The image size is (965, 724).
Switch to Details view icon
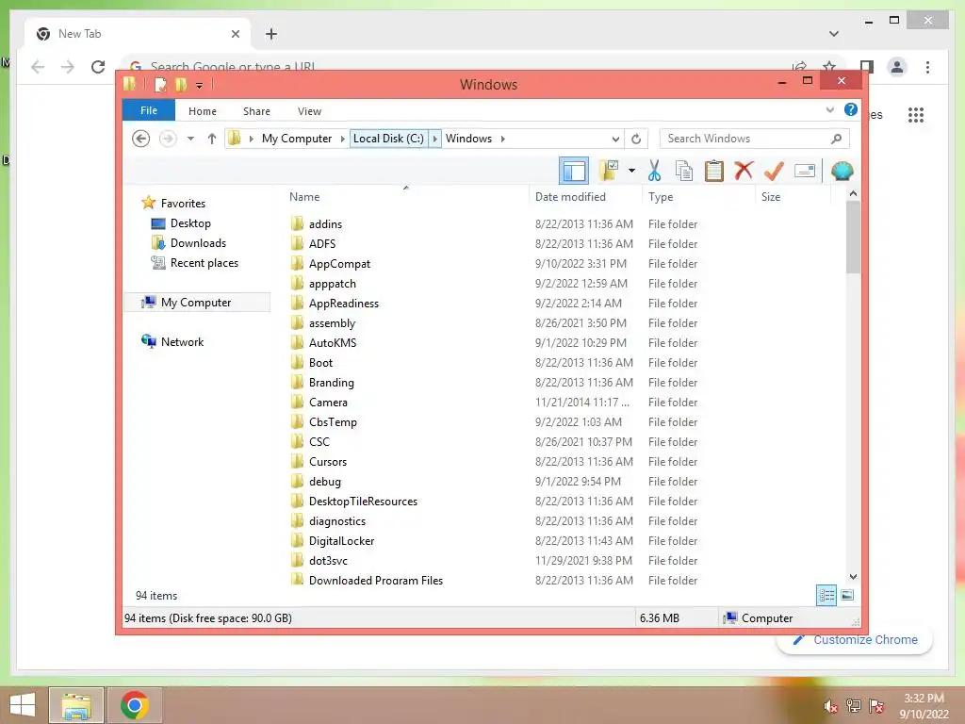pyautogui.click(x=826, y=595)
